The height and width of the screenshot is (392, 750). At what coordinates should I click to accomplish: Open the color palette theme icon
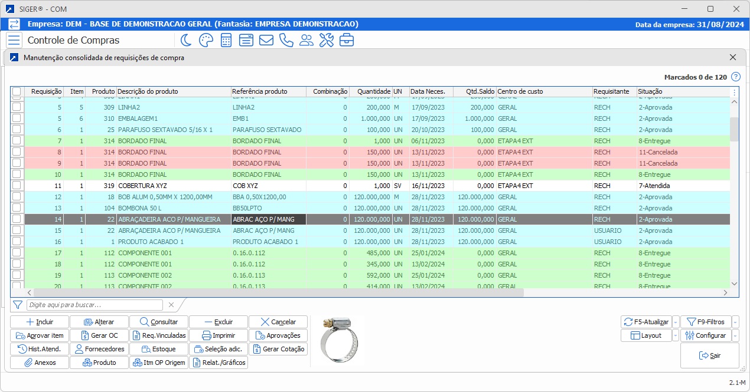[x=206, y=40]
